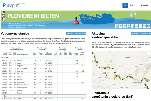151x101 pixels.
Task: Click the Wi-Fi signal icon in banner
Action: pyautogui.click(x=144, y=26)
